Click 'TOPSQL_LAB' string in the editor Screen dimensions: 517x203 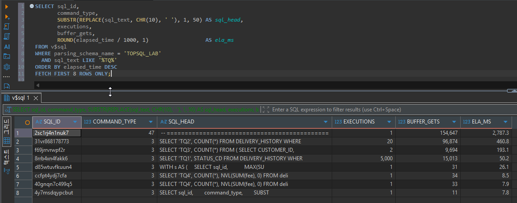143,53
